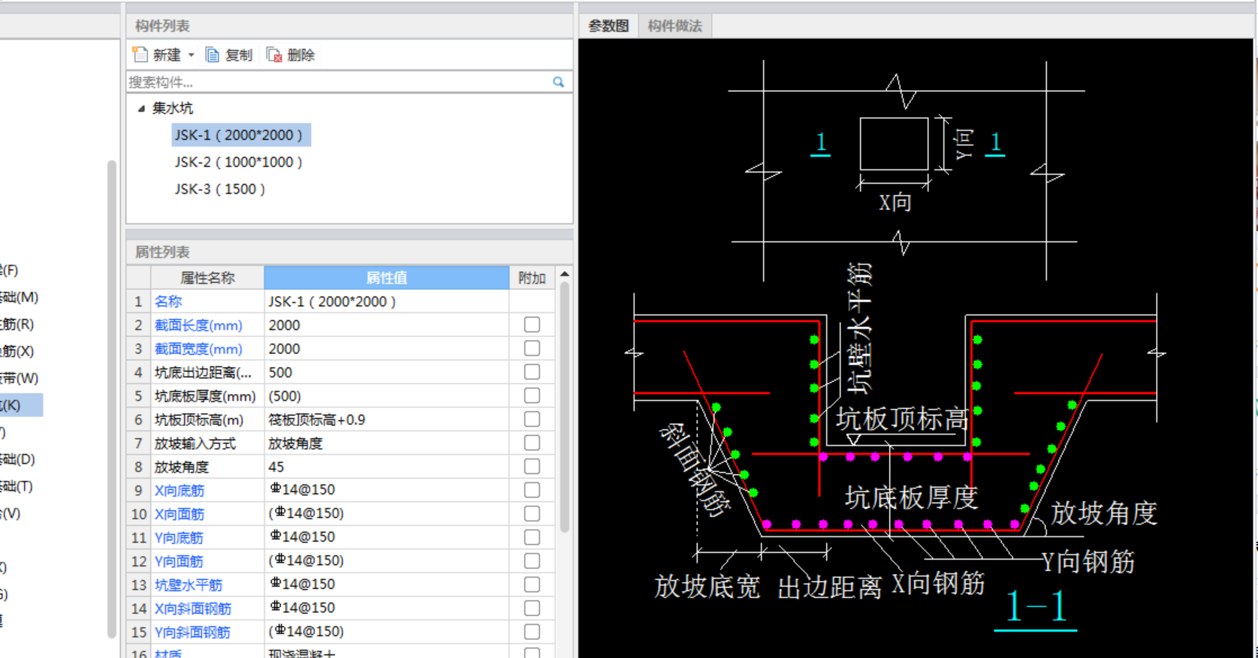This screenshot has width=1258, height=658.
Task: Edit 截面长度 value 2000
Action: [x=386, y=325]
